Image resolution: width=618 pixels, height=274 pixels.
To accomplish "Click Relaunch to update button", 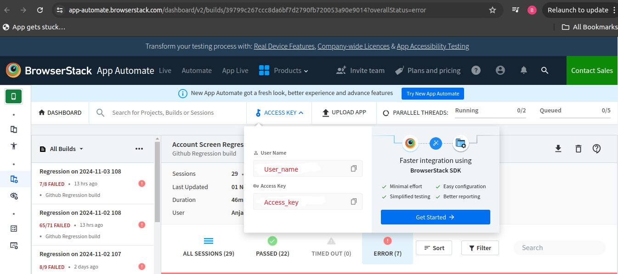I will pyautogui.click(x=578, y=10).
